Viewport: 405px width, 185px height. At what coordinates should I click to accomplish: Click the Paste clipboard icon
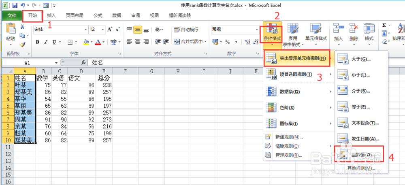tap(11, 28)
